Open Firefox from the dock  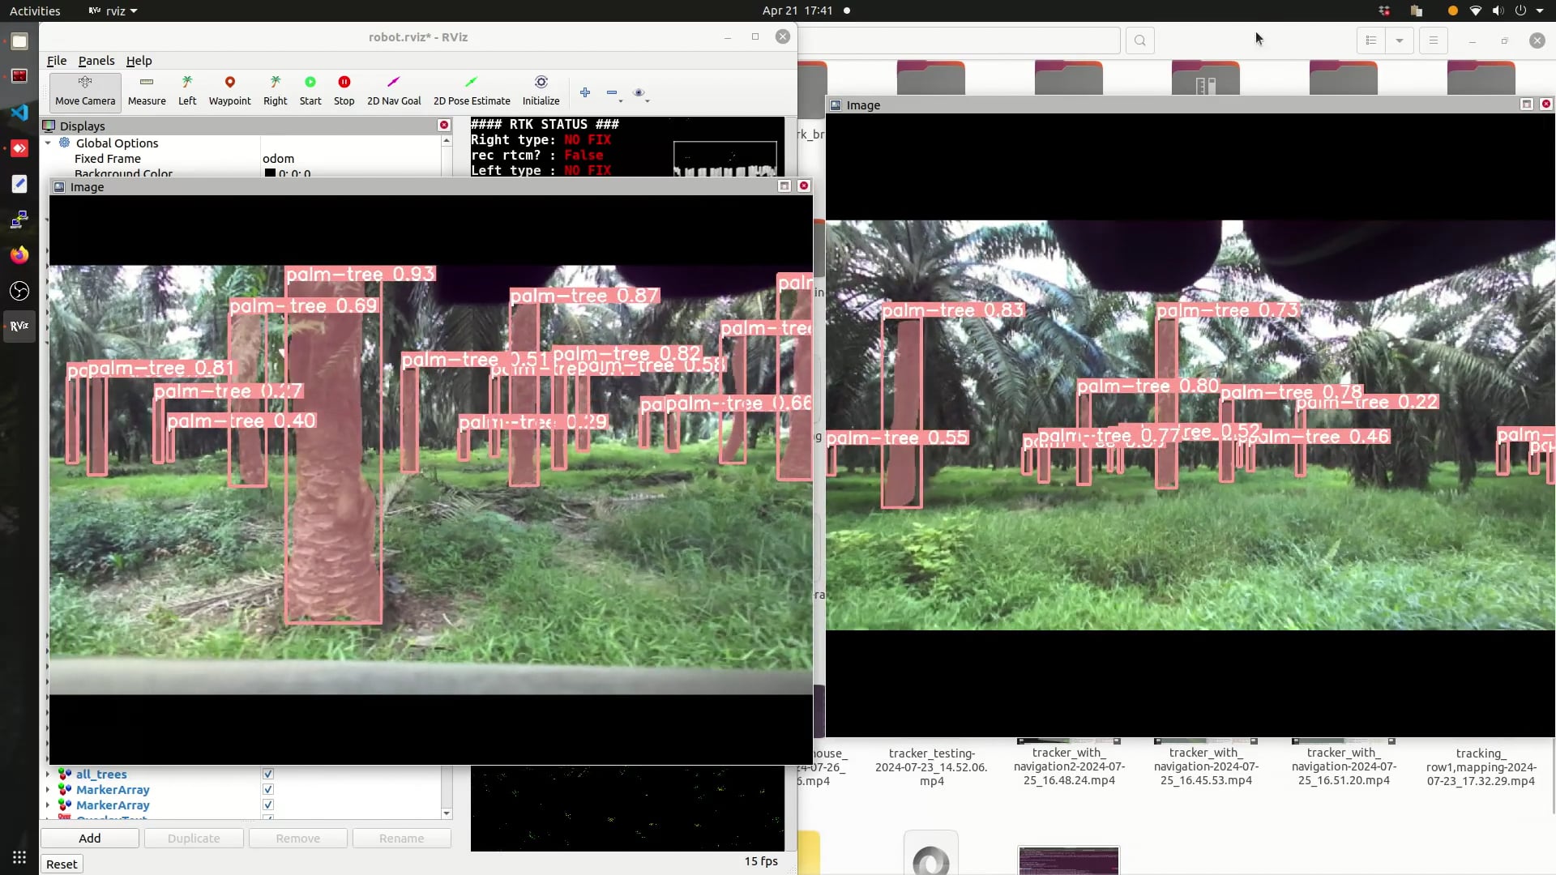tap(19, 255)
